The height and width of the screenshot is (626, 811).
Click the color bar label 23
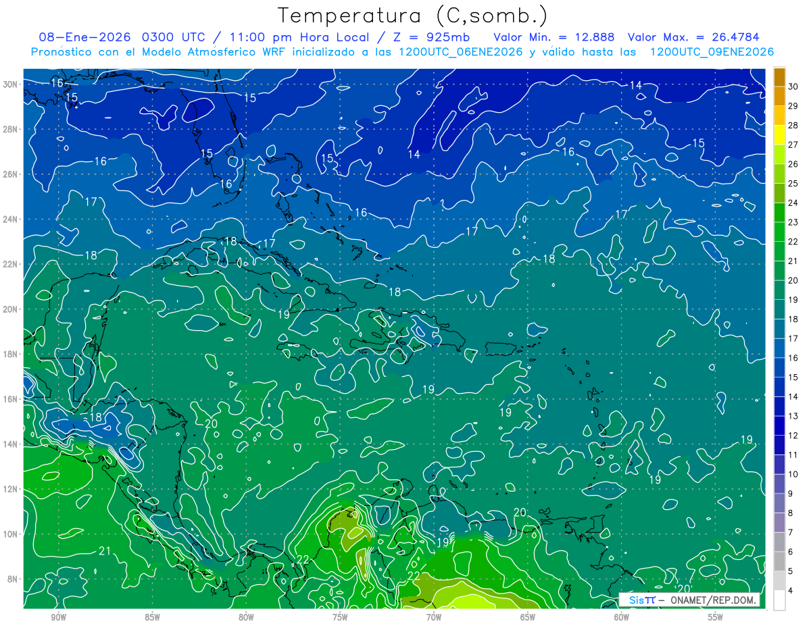coord(793,222)
